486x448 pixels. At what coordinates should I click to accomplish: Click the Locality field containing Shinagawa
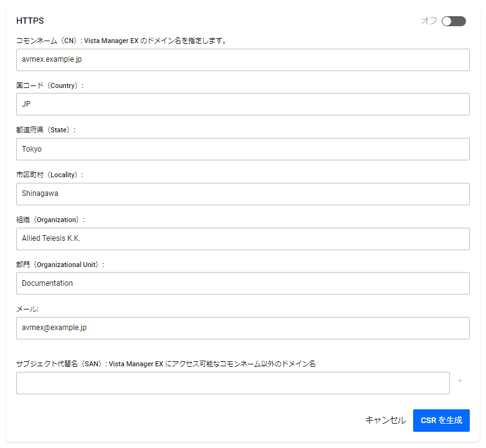point(242,193)
